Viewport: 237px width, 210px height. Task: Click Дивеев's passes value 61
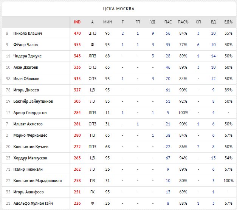(168, 90)
